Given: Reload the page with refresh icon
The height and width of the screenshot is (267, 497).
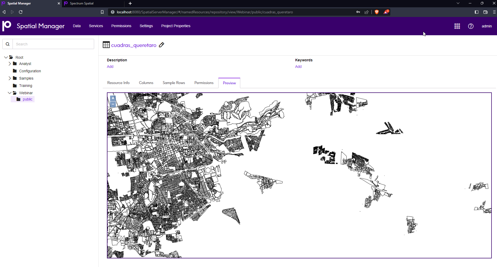Looking at the screenshot, I should point(21,12).
